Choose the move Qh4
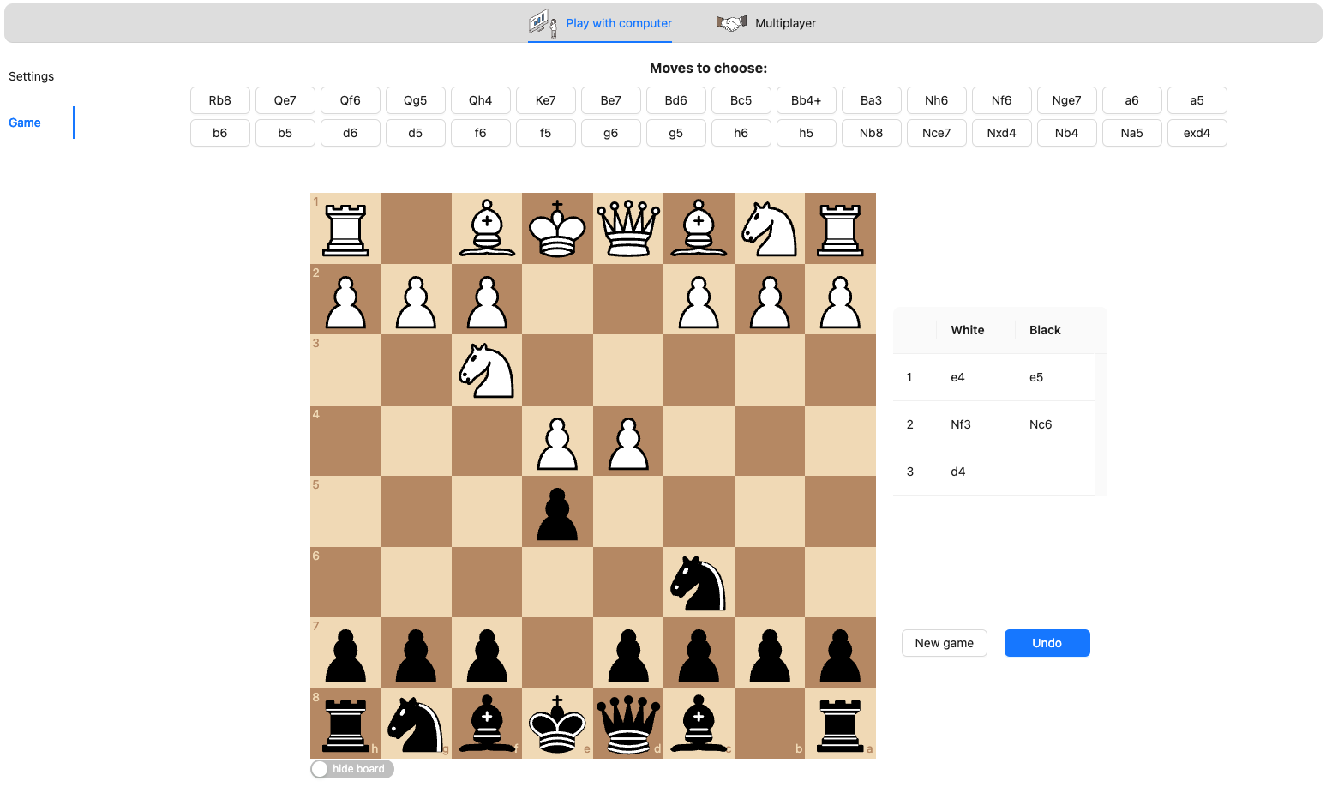Viewport: 1326px width, 811px height. 481,100
